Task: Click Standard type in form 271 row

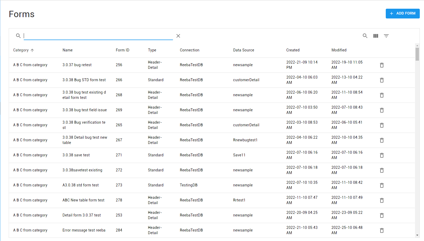Action: (x=156, y=155)
